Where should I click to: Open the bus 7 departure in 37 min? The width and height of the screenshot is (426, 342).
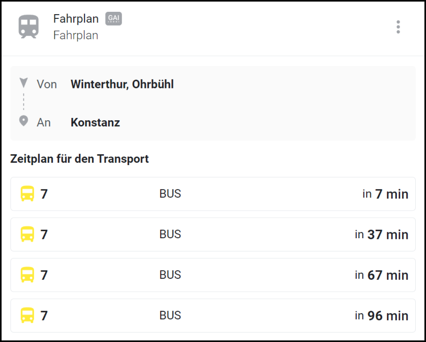(x=213, y=234)
